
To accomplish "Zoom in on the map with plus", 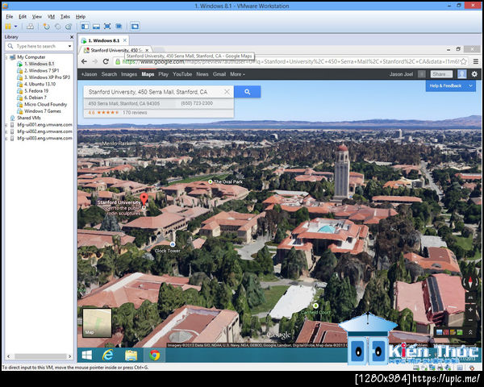I will [471, 310].
